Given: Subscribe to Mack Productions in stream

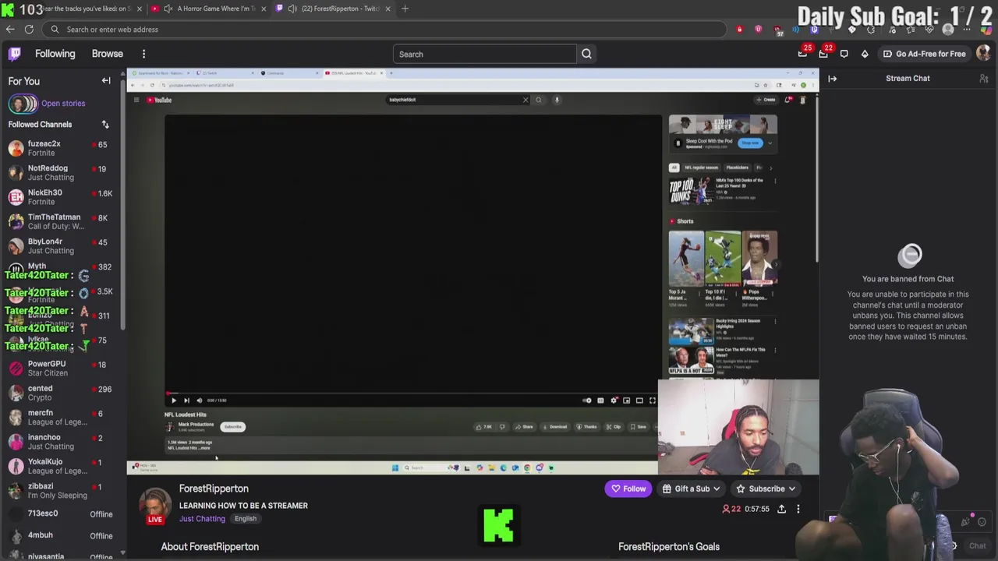Looking at the screenshot, I should 232,427.
